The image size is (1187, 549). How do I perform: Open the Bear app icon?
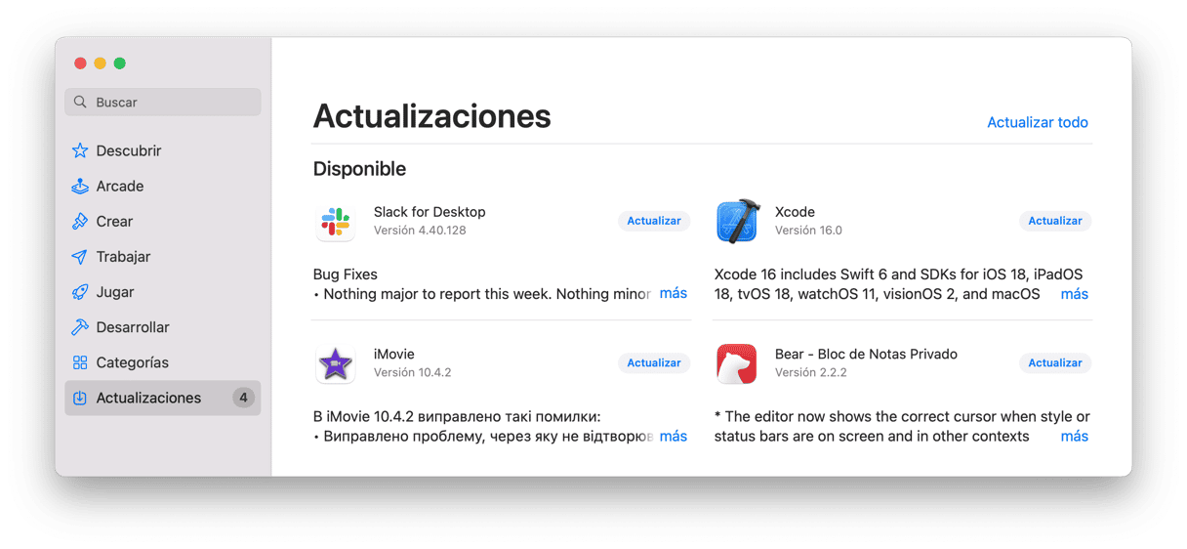pos(737,363)
